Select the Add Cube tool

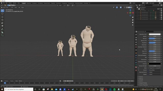[x=2, y=36]
